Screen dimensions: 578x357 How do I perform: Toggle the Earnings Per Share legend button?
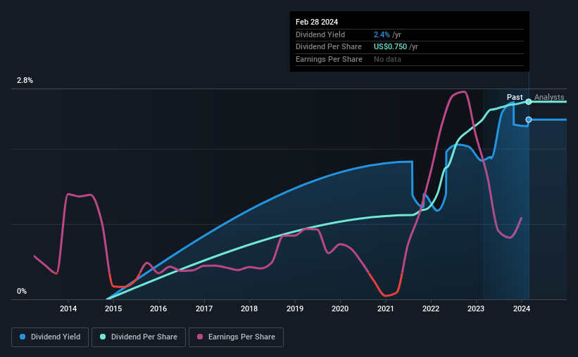click(237, 337)
